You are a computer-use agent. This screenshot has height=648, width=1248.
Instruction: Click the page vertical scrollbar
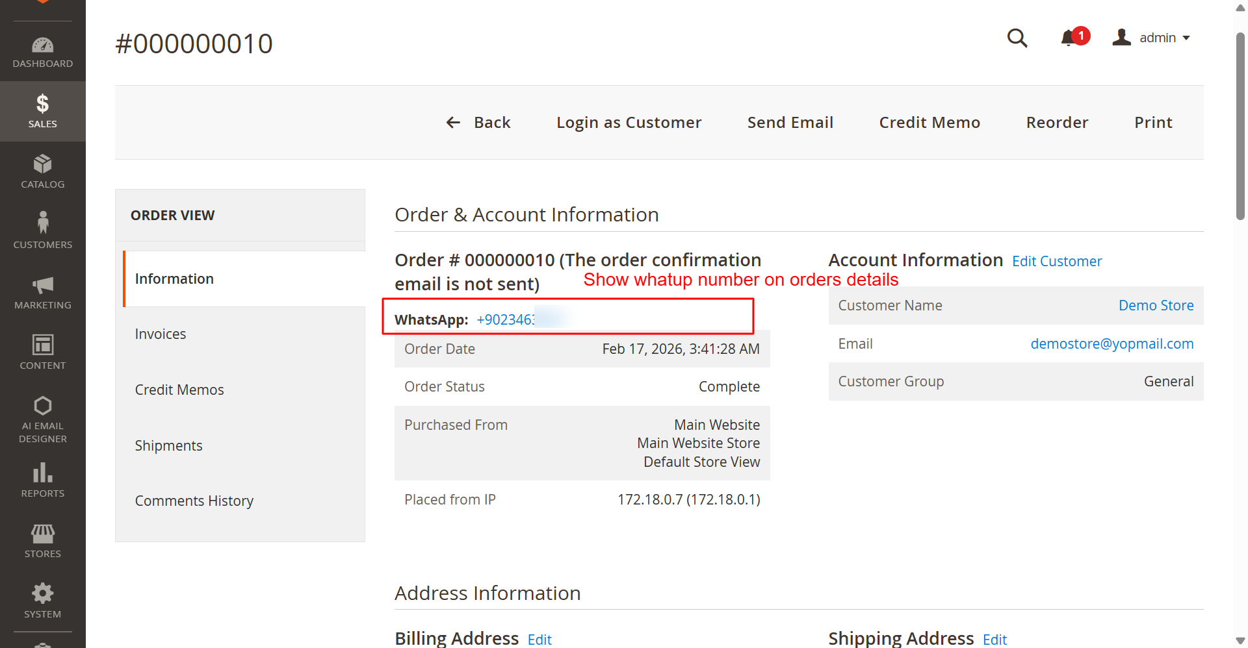tap(1240, 130)
